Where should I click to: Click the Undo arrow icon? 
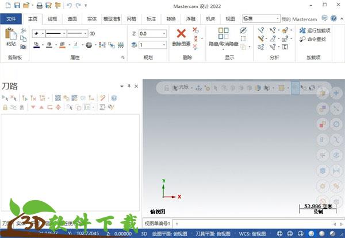click(x=70, y=6)
